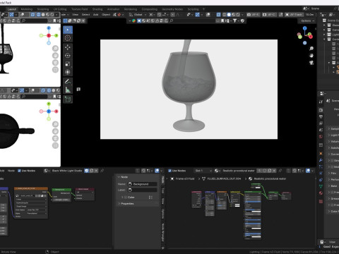Click the zoom magnifier in main viewport

point(311,49)
